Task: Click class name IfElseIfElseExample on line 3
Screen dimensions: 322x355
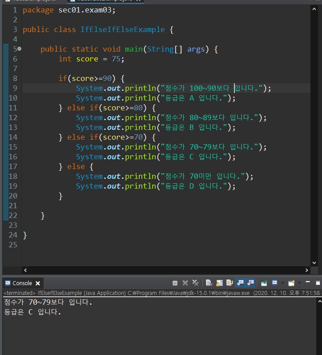Action: coord(123,30)
